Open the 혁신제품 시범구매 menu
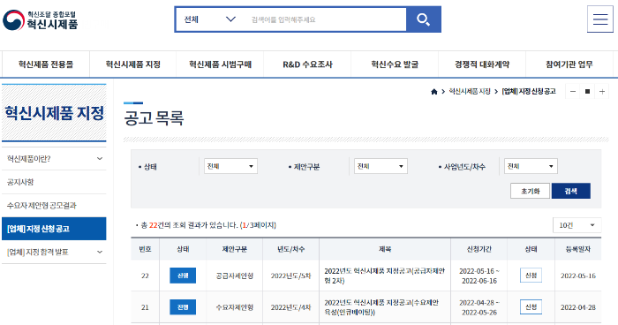The width and height of the screenshot is (618, 325). point(220,64)
